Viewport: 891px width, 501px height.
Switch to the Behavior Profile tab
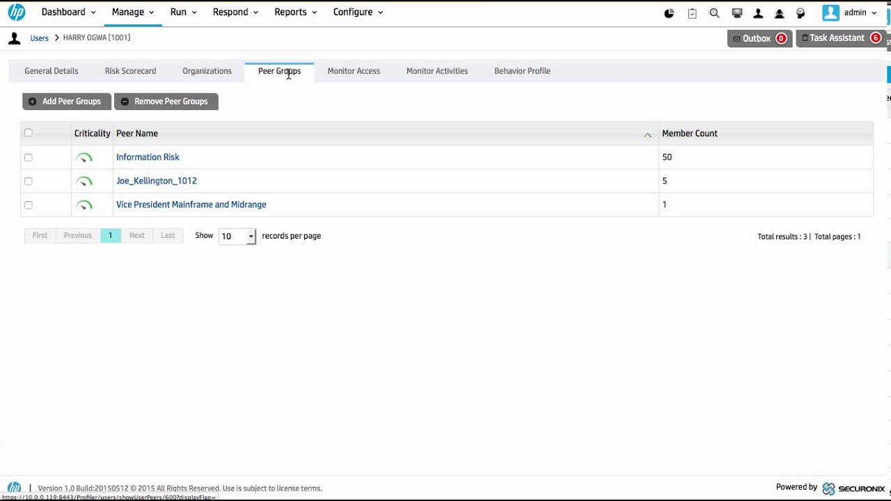[x=522, y=71]
